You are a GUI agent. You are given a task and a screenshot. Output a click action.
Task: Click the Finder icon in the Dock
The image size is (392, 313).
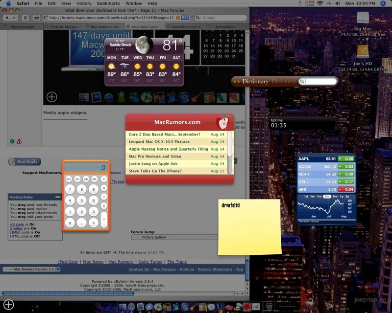tap(122, 307)
